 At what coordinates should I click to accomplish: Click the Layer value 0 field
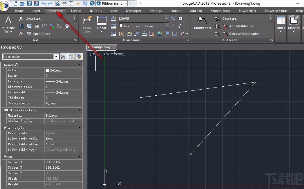point(63,76)
